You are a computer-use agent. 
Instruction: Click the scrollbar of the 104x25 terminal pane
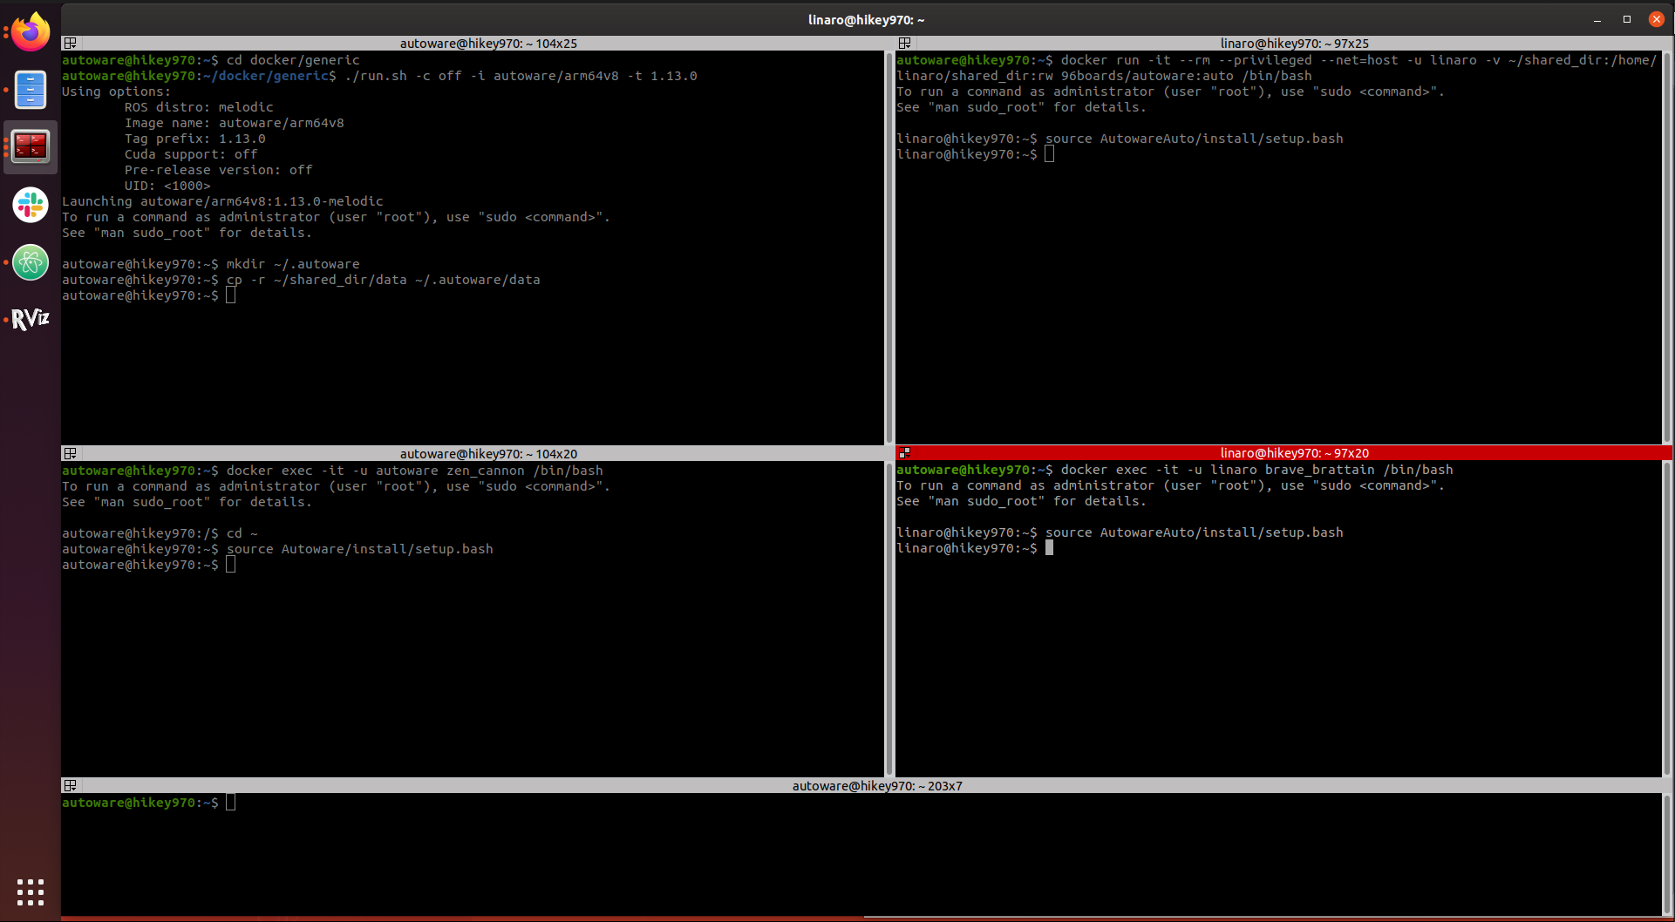point(889,247)
